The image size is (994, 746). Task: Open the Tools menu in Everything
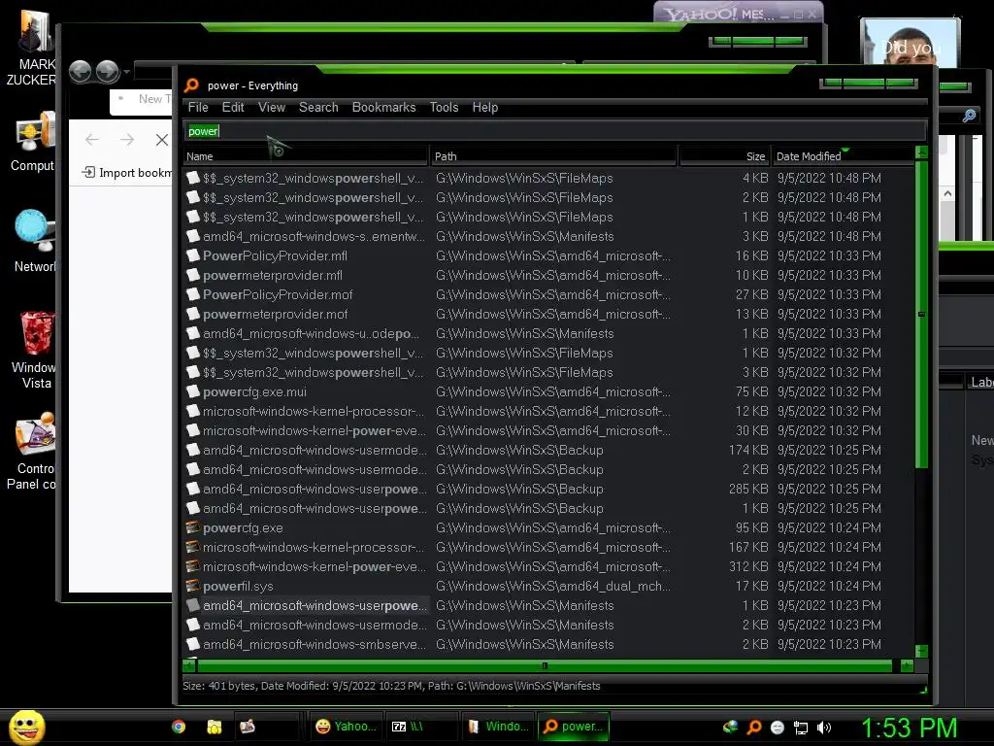pyautogui.click(x=444, y=107)
